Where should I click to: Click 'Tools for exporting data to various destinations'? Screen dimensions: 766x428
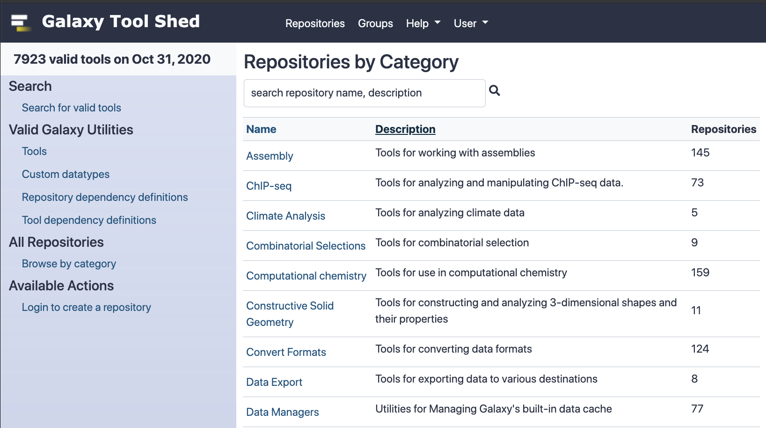point(486,379)
